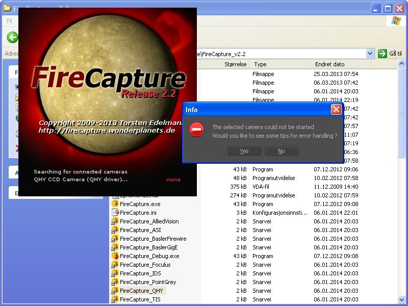Click the FireCapture_Foculus shortcut icon

[115, 265]
